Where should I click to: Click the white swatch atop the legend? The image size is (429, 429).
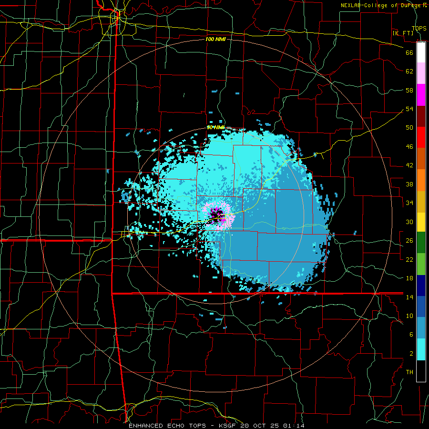click(421, 52)
